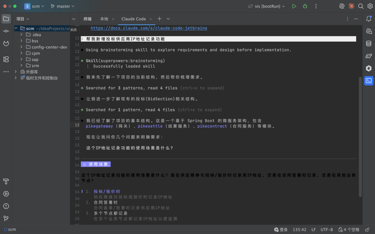
Task: Click the Debug bug icon
Action: pos(305,6)
